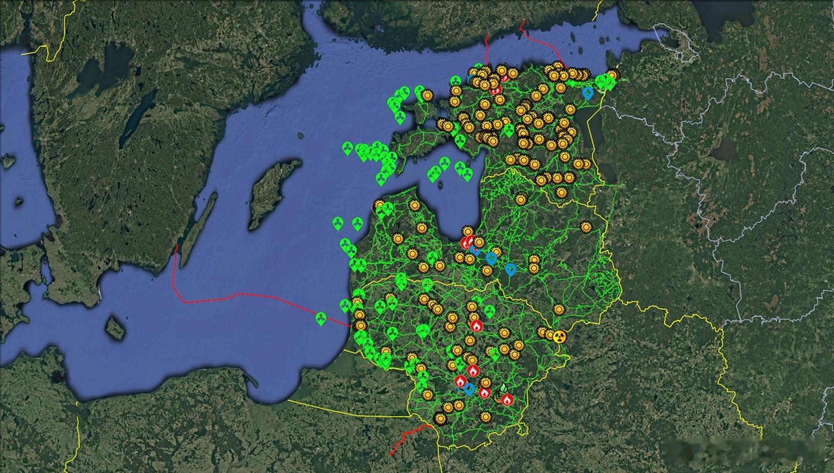This screenshot has width=834, height=473.
Task: Select the red flame beside the biomass leaf icon
Action: 507,400
